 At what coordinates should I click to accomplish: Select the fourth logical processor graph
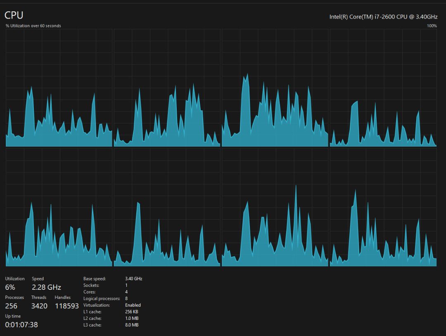tap(383, 88)
